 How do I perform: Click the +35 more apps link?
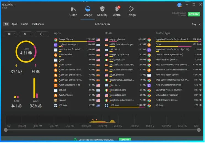coord(63,105)
